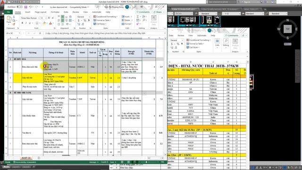
Task: Click the Copy icon in Clipboard group
Action: point(14,20)
